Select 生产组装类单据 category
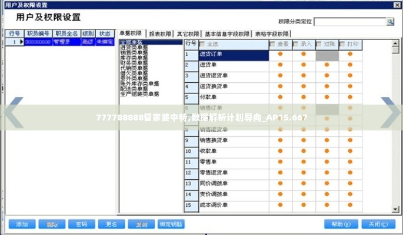The height and width of the screenshot is (235, 403). pyautogui.click(x=139, y=94)
